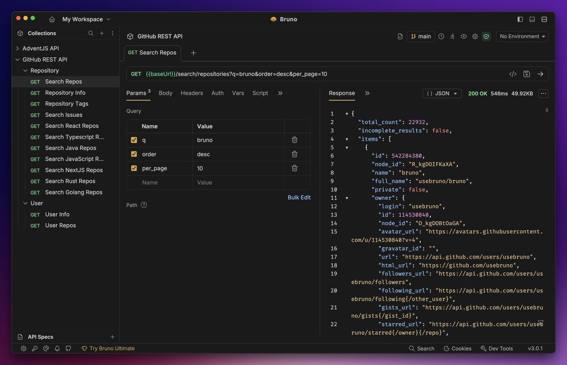Viewport: 567px width, 365px height.
Task: Open response three-dot actions menu
Action: click(x=544, y=94)
